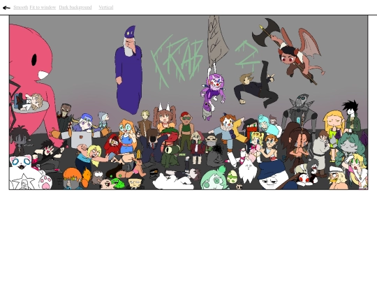Toggle the Smooth link
The width and height of the screenshot is (377, 283).
click(x=21, y=8)
